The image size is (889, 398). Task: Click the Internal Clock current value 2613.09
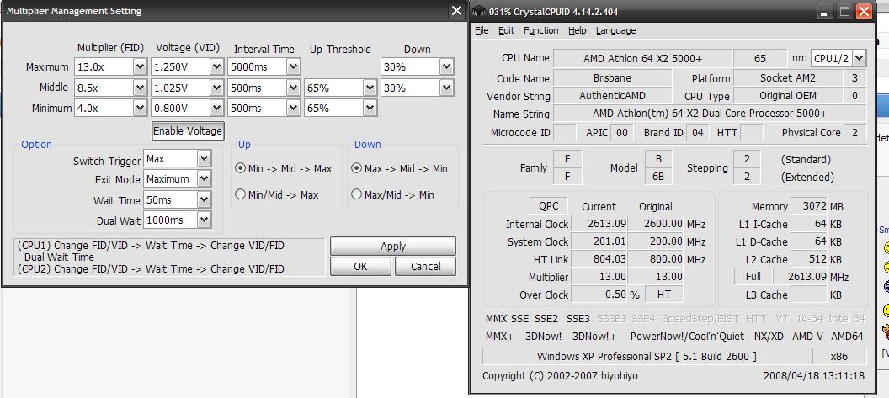coord(599,224)
